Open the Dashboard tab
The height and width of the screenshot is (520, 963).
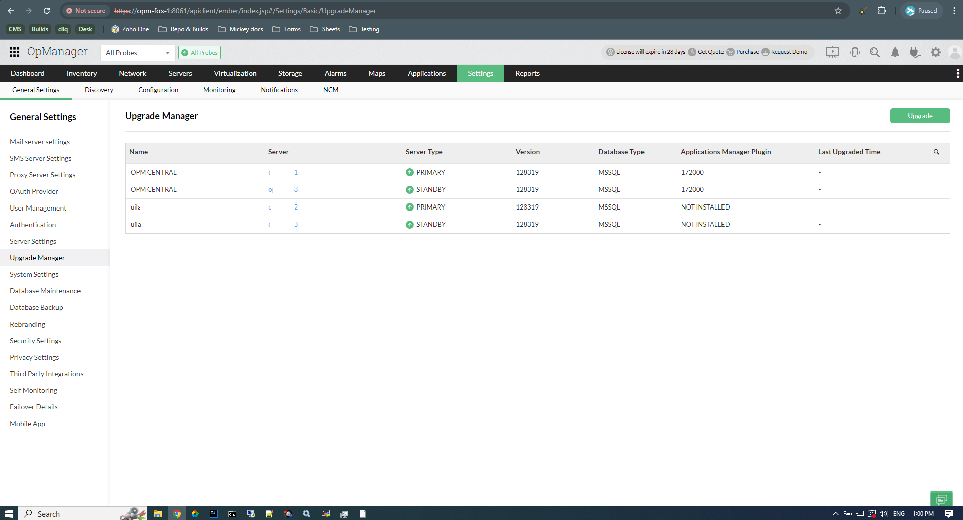coord(28,73)
